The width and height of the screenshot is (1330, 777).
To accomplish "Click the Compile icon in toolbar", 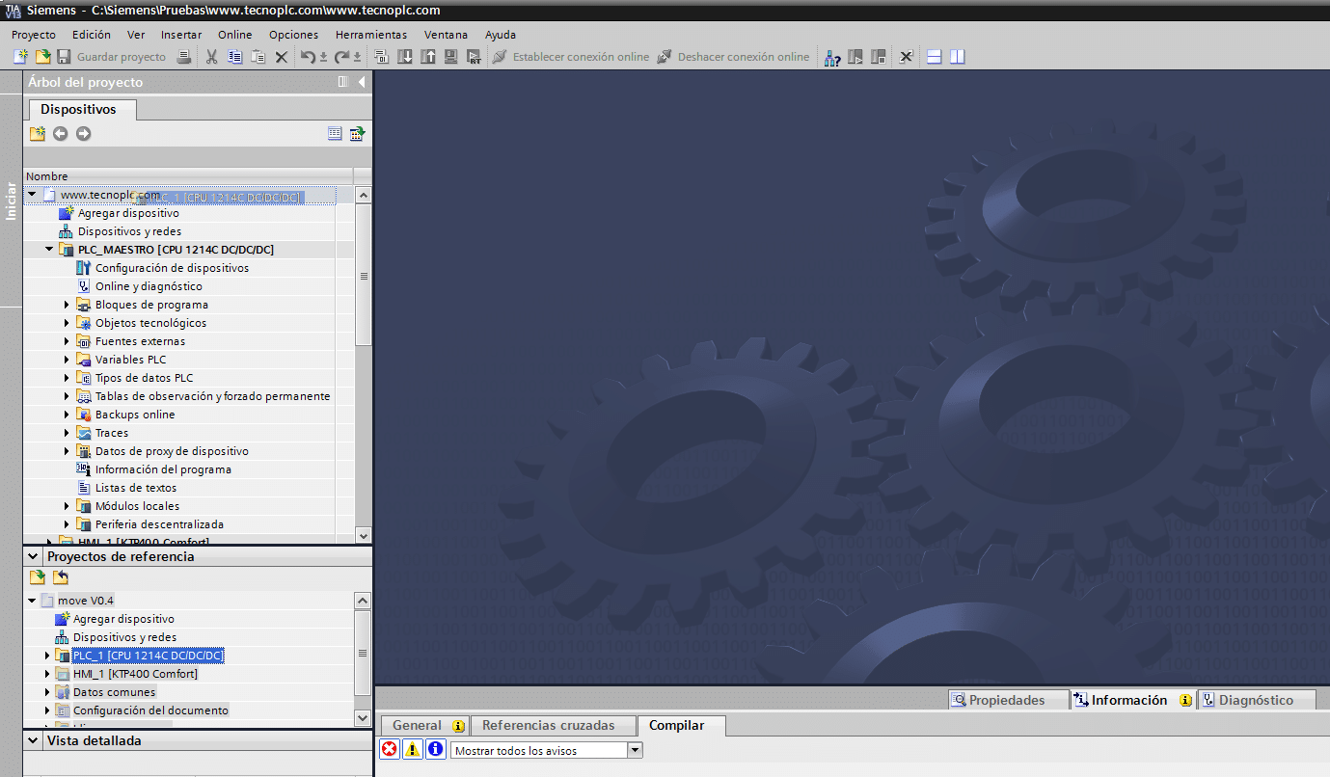I will 381,57.
